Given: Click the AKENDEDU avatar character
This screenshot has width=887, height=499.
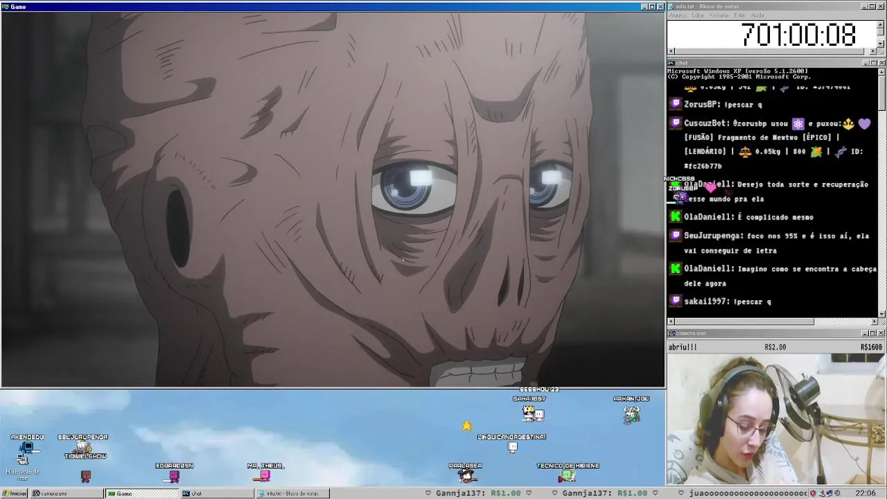Looking at the screenshot, I should tap(26, 448).
